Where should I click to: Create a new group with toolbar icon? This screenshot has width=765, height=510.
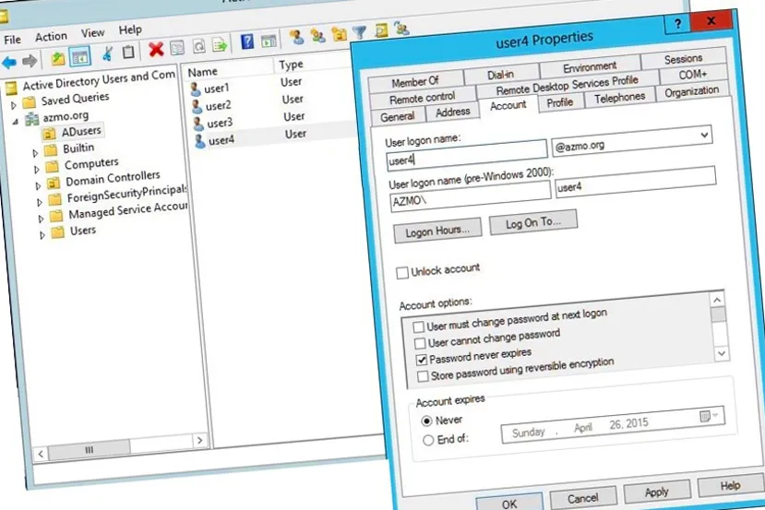[317, 35]
